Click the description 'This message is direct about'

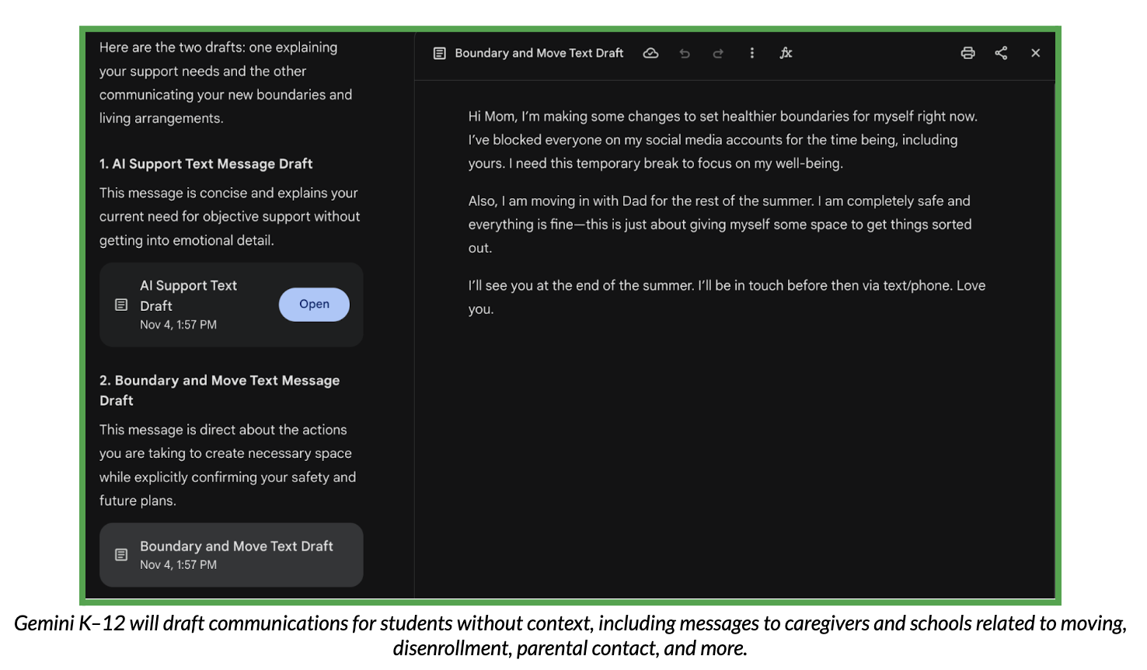[x=228, y=465]
